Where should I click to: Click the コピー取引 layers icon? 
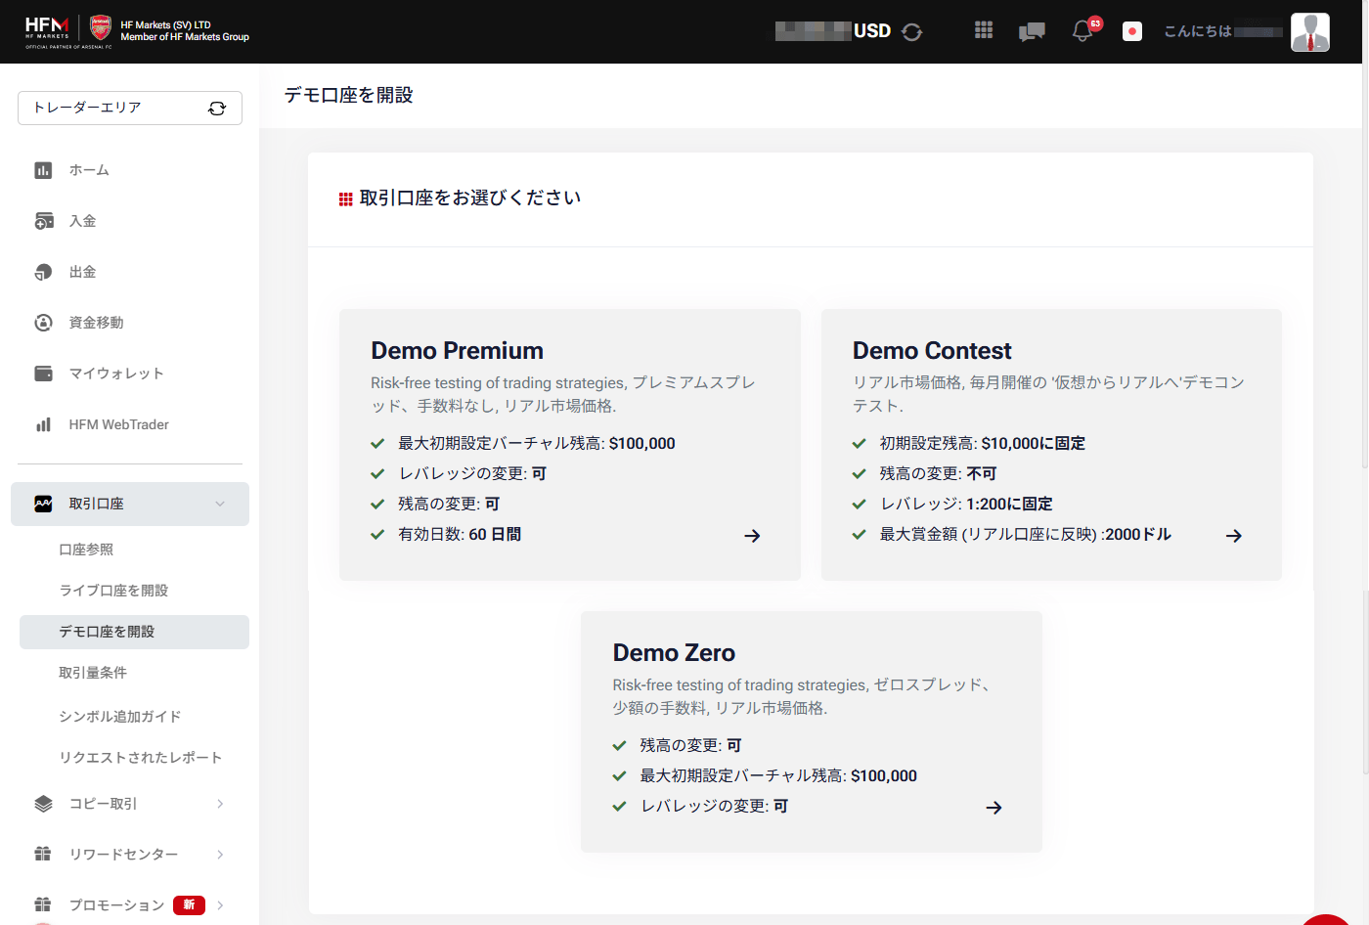(43, 804)
